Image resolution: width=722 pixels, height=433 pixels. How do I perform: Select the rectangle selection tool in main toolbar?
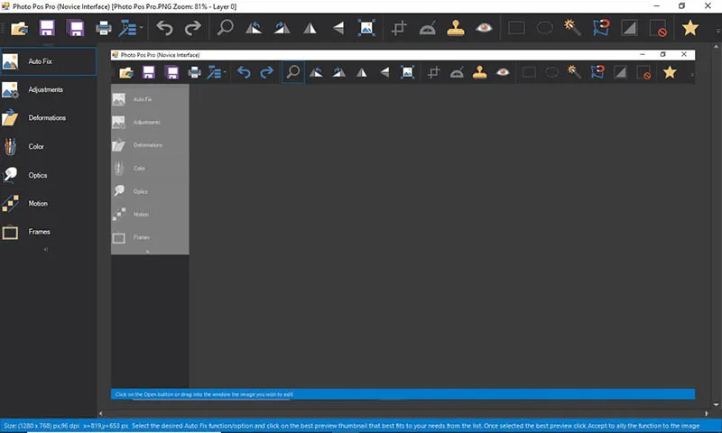point(516,28)
